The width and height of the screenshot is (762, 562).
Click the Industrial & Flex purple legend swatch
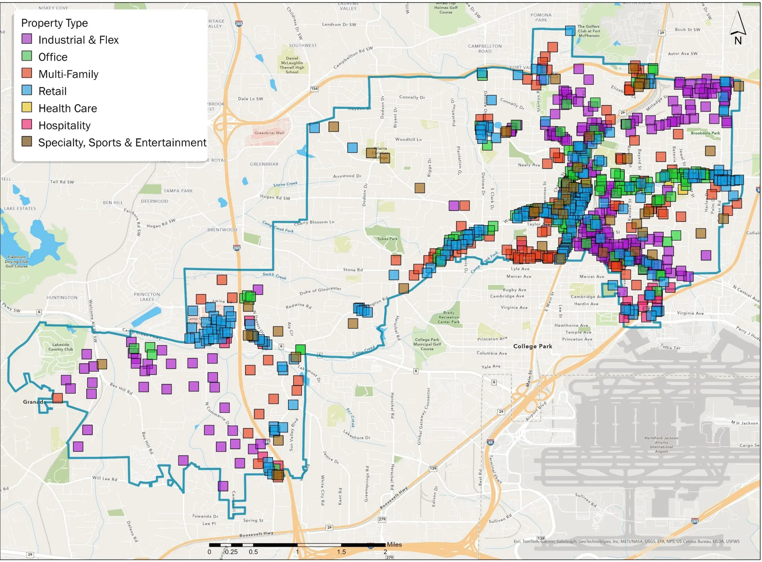pyautogui.click(x=27, y=39)
